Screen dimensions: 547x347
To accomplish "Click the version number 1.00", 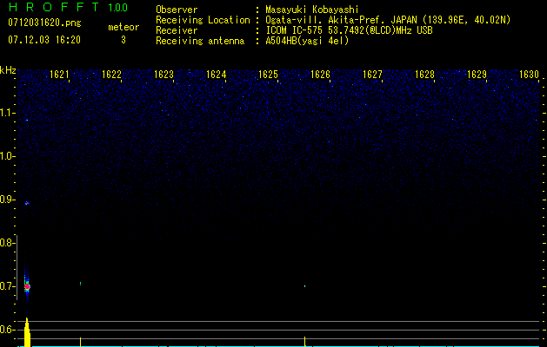I will coord(118,8).
